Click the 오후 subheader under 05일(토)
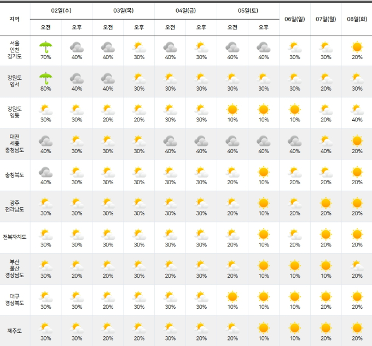Viewport: 372px width, 346px height. tap(263, 27)
